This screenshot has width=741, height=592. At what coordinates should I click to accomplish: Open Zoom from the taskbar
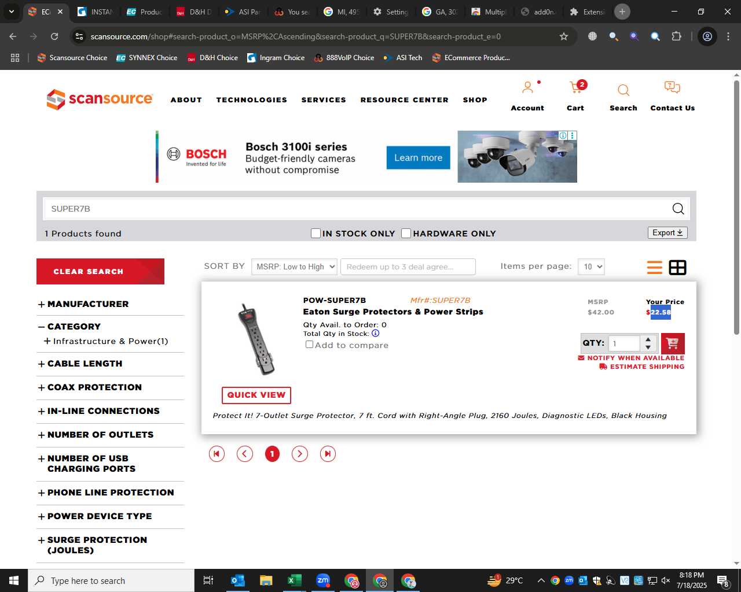[x=323, y=580]
